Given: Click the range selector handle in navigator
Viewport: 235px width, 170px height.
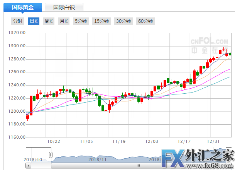Looking at the screenshot, I should coord(51,155).
